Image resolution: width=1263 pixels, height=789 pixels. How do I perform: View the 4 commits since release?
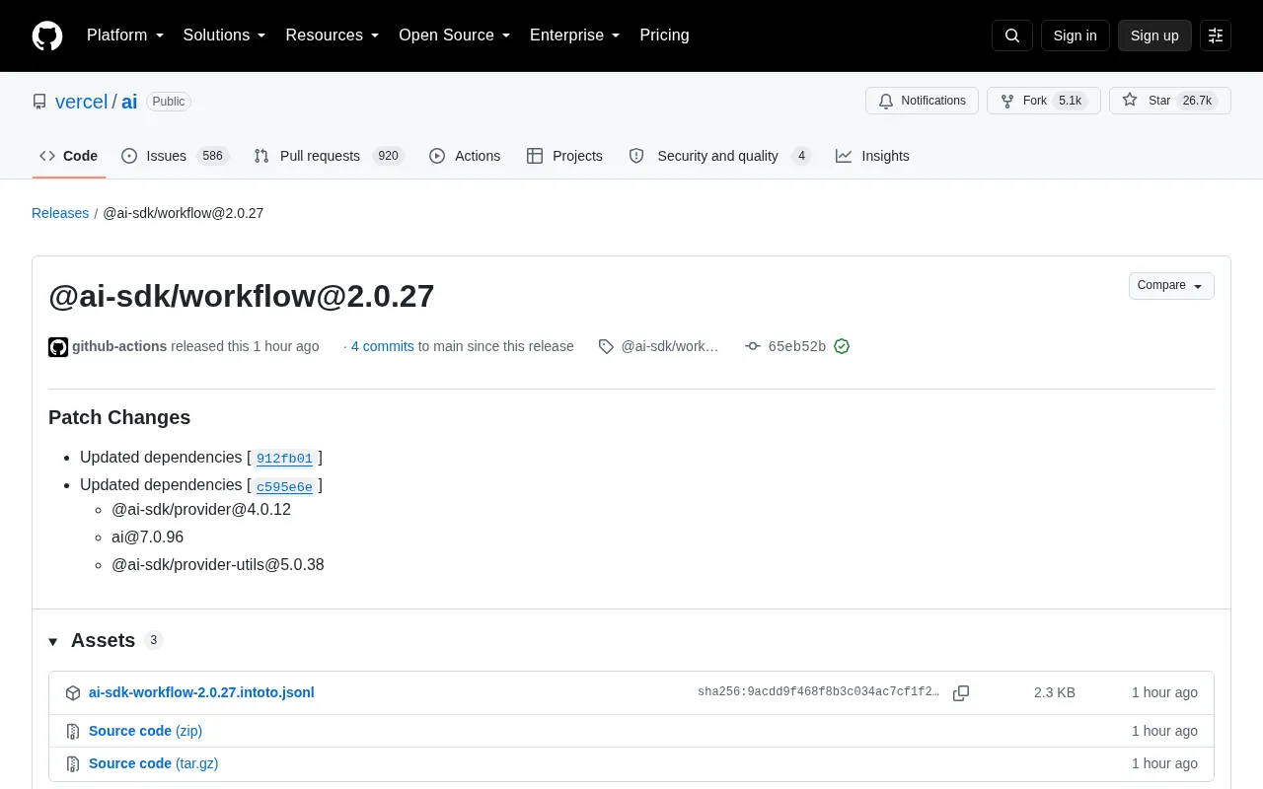point(383,346)
